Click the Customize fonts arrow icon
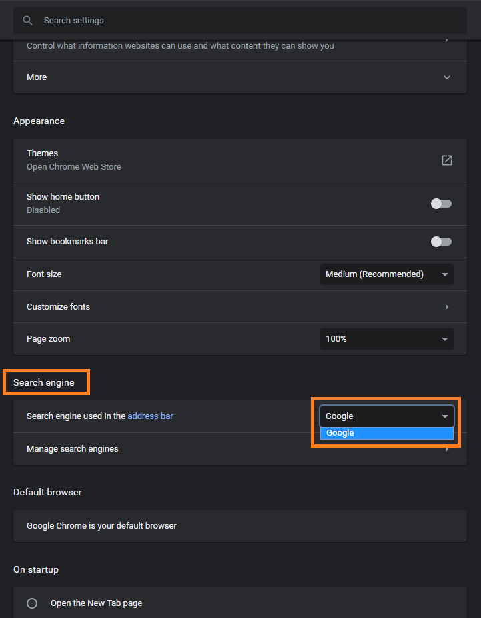The height and width of the screenshot is (618, 481). (x=447, y=306)
